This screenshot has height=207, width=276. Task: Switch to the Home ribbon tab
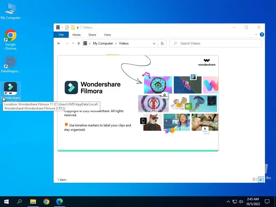tap(76, 35)
